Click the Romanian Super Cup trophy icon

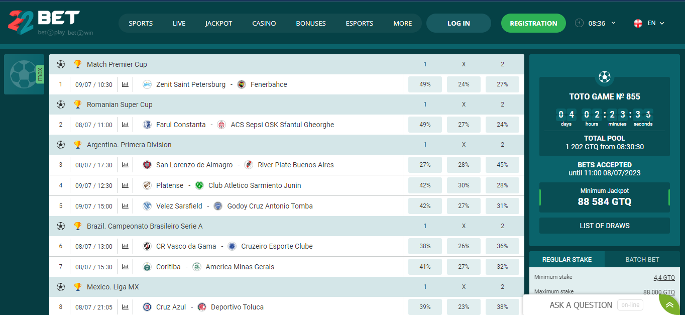[x=77, y=104]
